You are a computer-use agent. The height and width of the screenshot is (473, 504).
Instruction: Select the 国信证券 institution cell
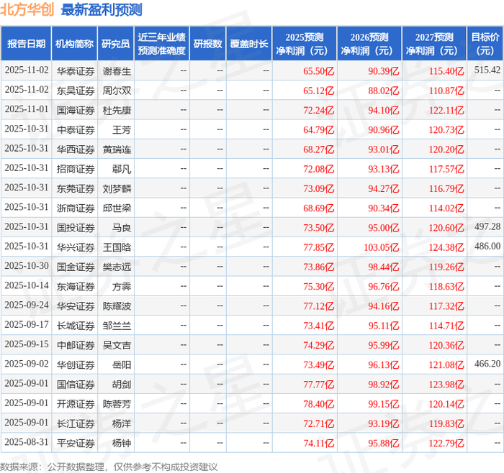76,384
